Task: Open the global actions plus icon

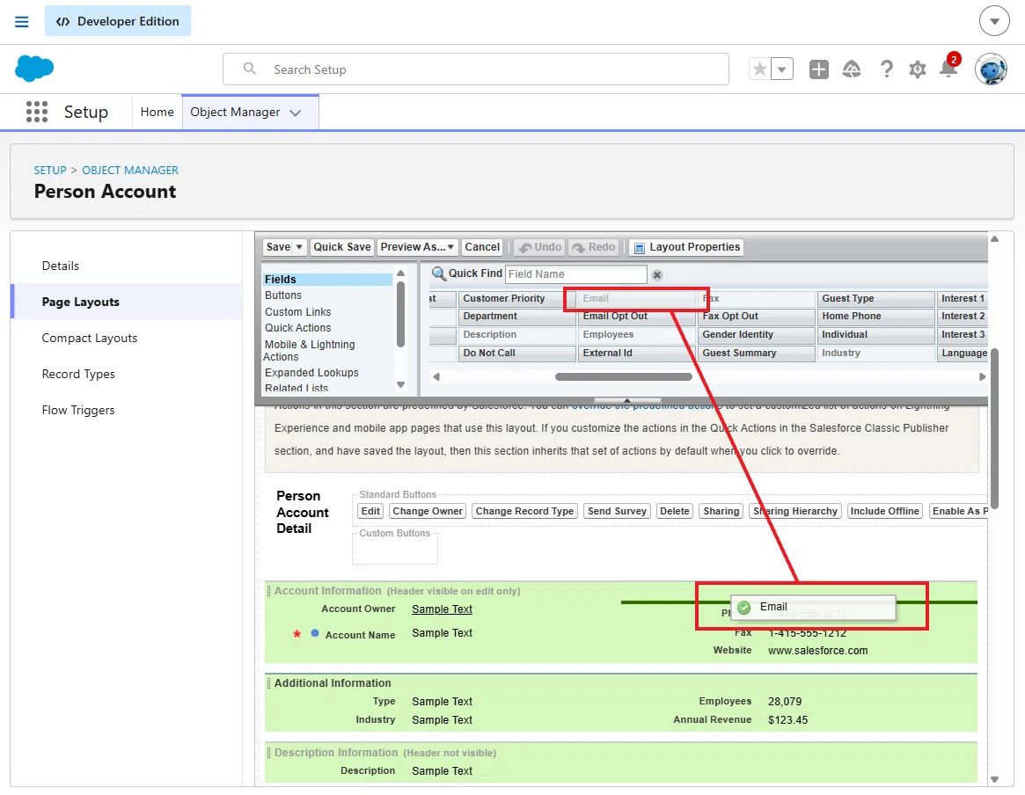Action: [x=818, y=69]
